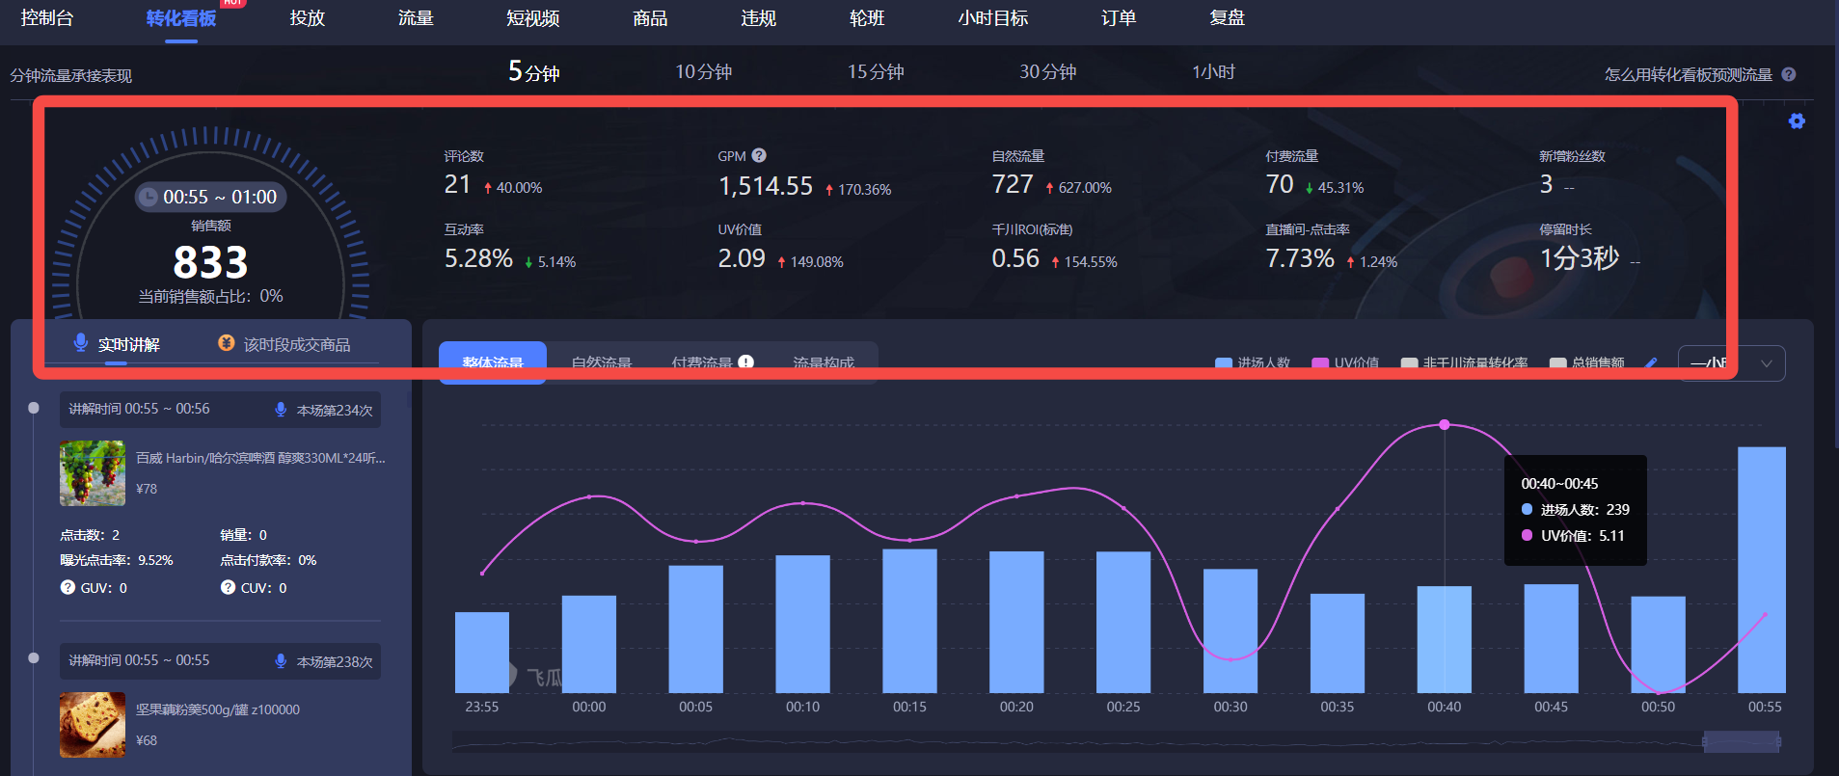This screenshot has width=1839, height=776.
Task: Click the 坚果藕粉羹500g/罐 product title
Action: (218, 709)
